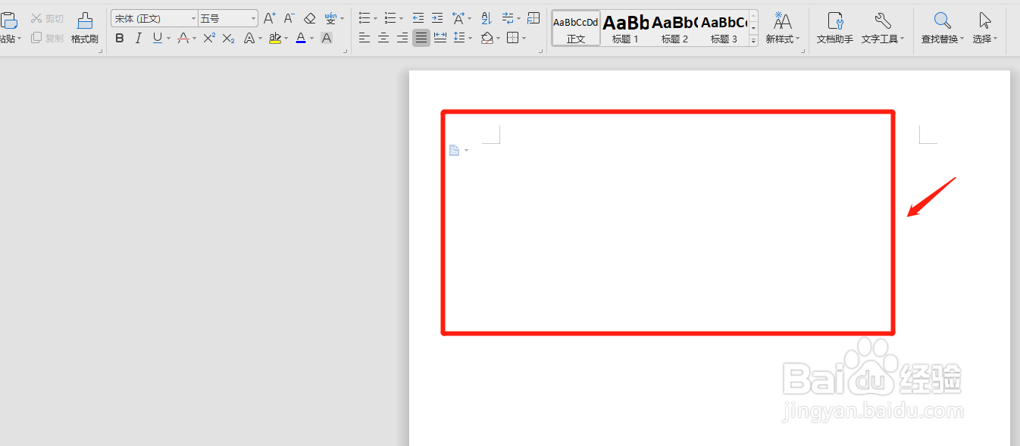Increase paragraph indent
The image size is (1020, 446).
click(437, 18)
